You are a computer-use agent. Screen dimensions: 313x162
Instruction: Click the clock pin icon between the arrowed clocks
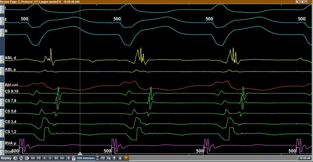[21, 158]
